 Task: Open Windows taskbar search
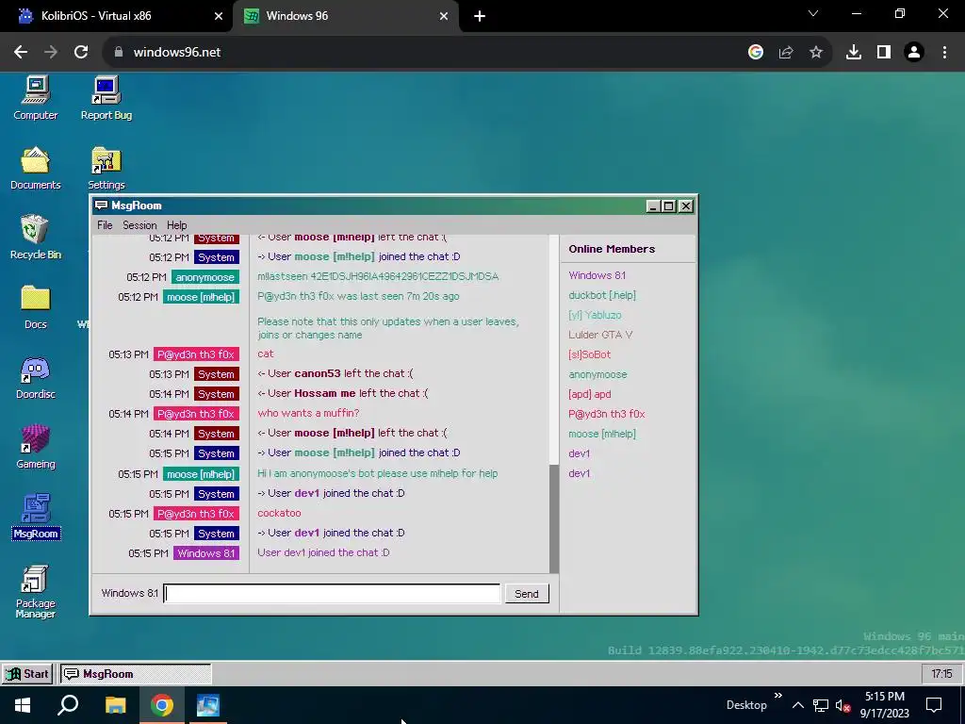[x=68, y=705]
